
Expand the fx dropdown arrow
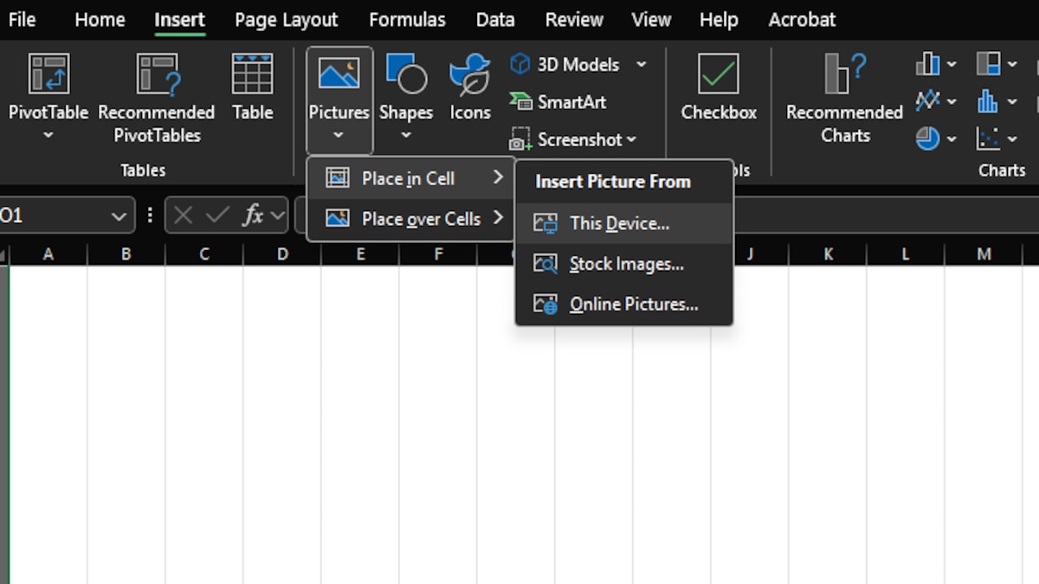pos(277,216)
